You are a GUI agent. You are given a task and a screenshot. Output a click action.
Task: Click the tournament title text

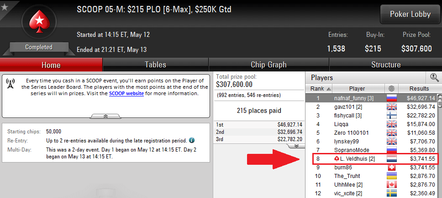(x=154, y=10)
